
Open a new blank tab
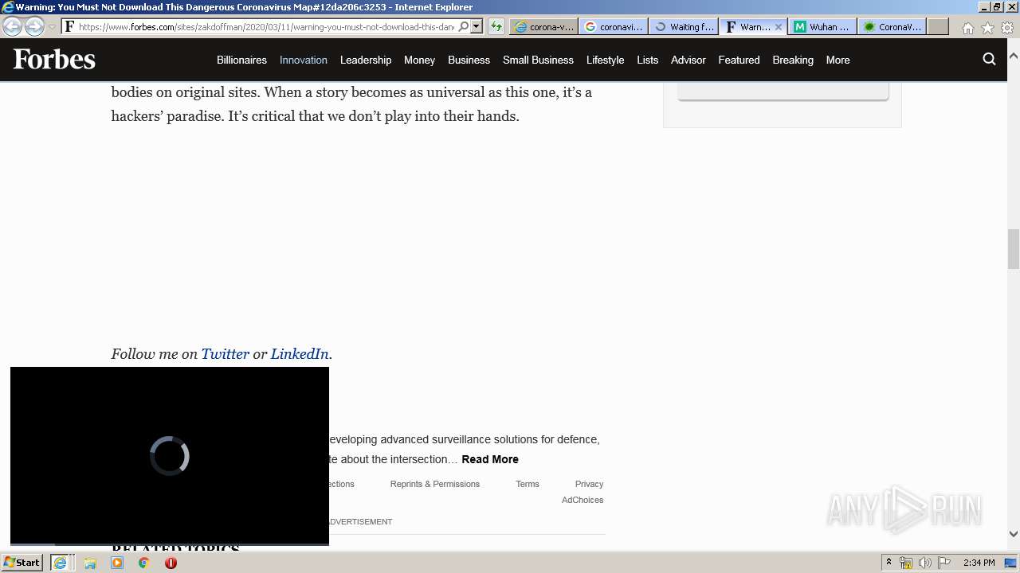938,26
